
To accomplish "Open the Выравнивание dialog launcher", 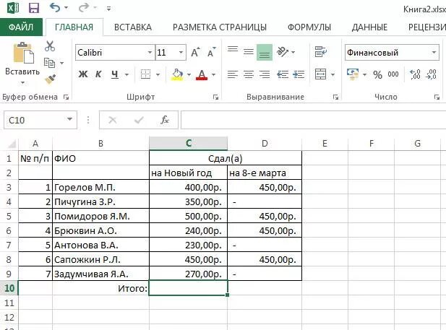I will click(335, 97).
